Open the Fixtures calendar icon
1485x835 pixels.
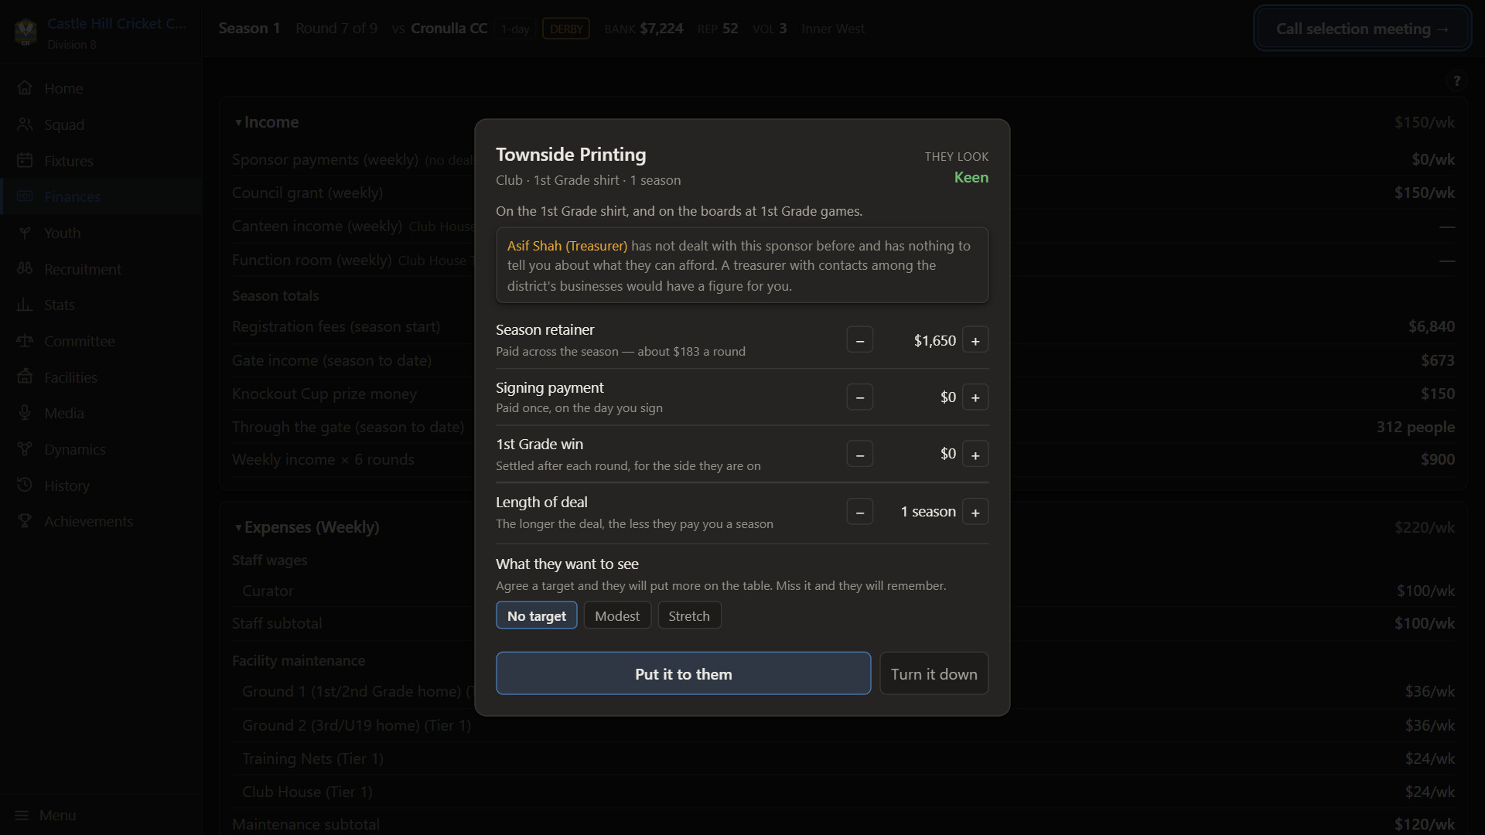pos(25,161)
